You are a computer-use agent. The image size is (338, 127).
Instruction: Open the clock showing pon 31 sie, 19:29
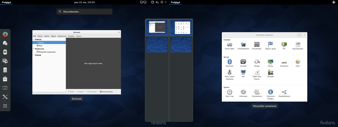coord(84,2)
